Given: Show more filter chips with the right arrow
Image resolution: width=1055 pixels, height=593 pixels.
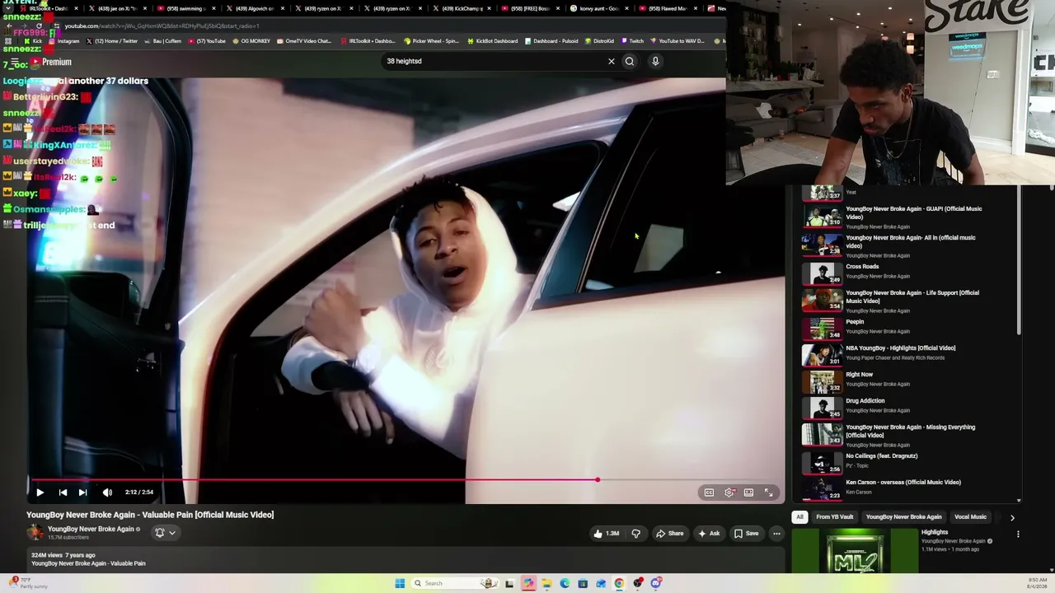Looking at the screenshot, I should [x=1012, y=517].
